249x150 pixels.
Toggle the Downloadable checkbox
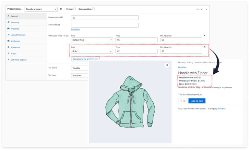click(x=93, y=9)
